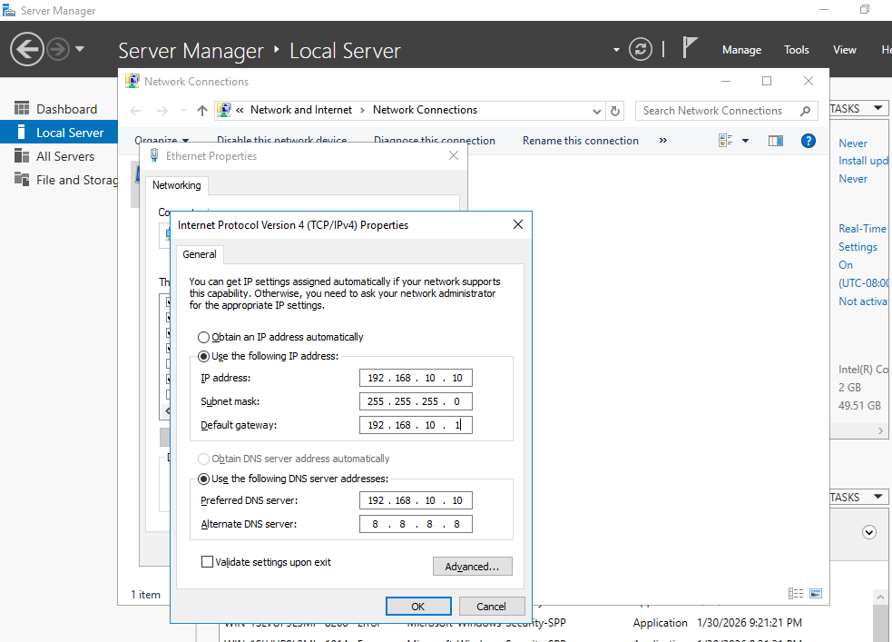The width and height of the screenshot is (892, 642).
Task: Click the up-directory arrow in Network Connections
Action: click(201, 111)
